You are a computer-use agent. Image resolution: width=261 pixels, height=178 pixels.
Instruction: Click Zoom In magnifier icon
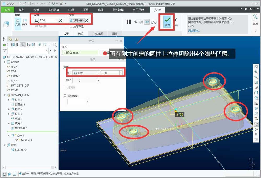tap(256, 72)
